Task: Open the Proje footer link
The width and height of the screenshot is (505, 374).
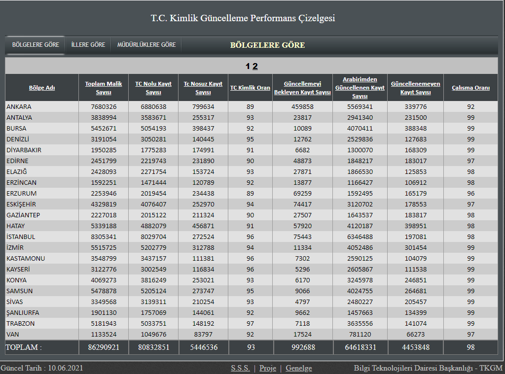Action: pyautogui.click(x=268, y=368)
